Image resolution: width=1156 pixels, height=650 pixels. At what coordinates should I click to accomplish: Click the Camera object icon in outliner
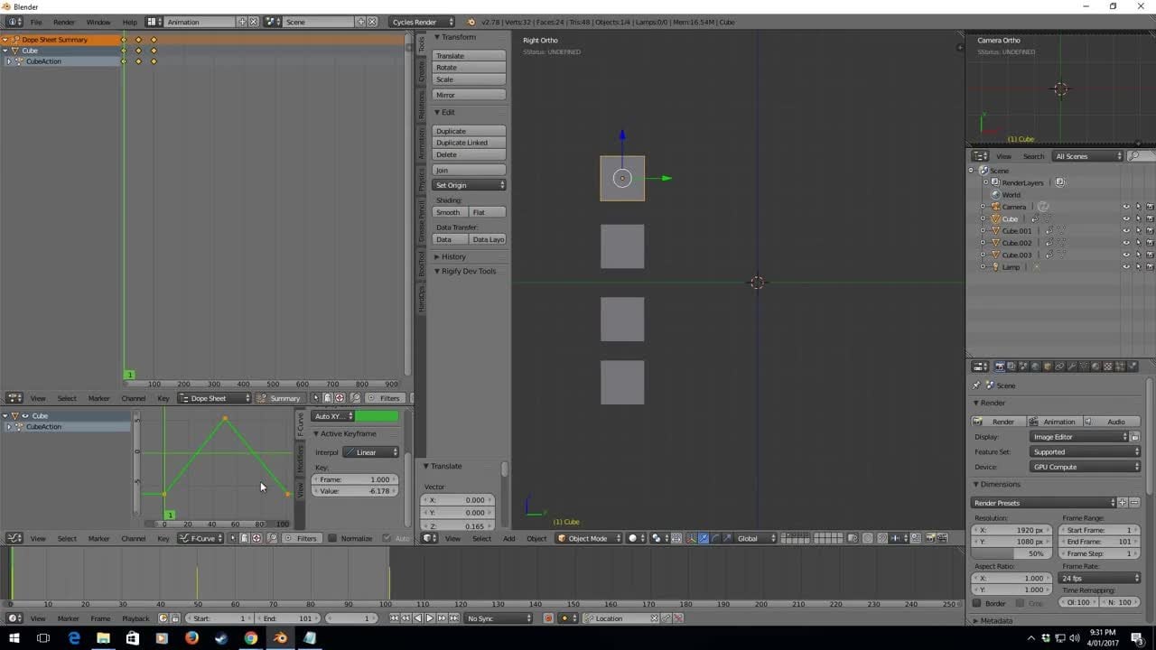tap(995, 207)
